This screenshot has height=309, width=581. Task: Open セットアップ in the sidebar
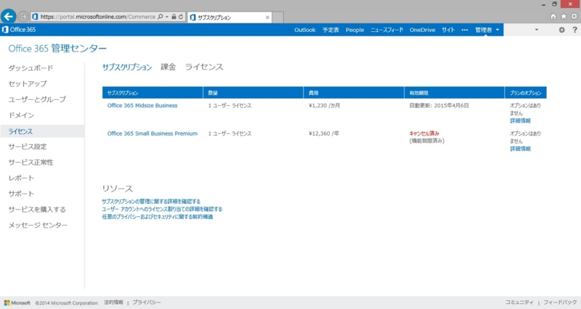28,83
